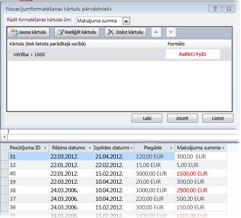241x218 pixels.
Task: Click left scroll arrow under dialog
Action: (4, 137)
